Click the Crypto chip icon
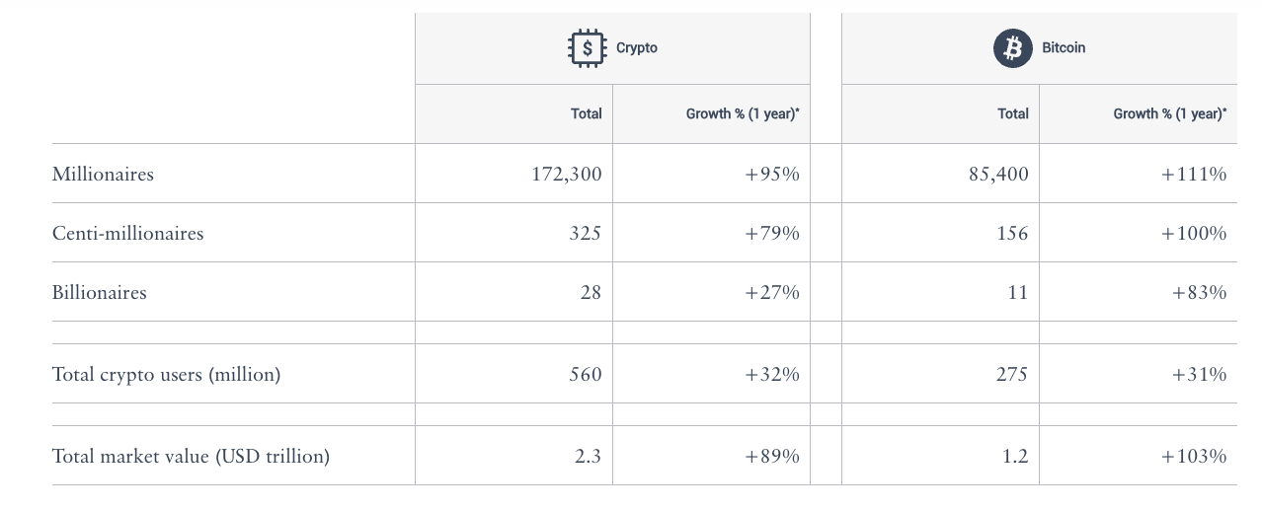The width and height of the screenshot is (1262, 511). click(x=588, y=47)
